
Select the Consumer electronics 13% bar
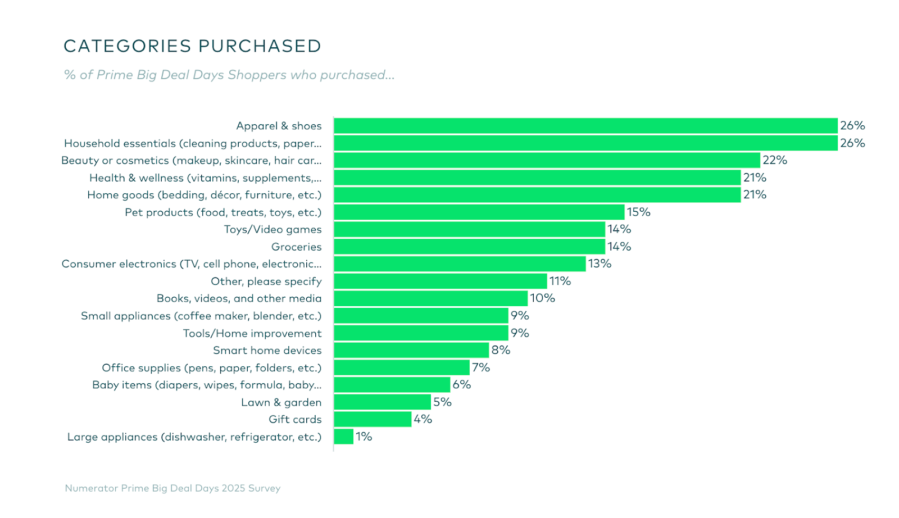click(460, 264)
